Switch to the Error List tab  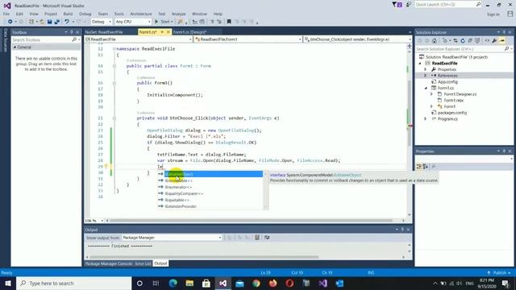144,263
